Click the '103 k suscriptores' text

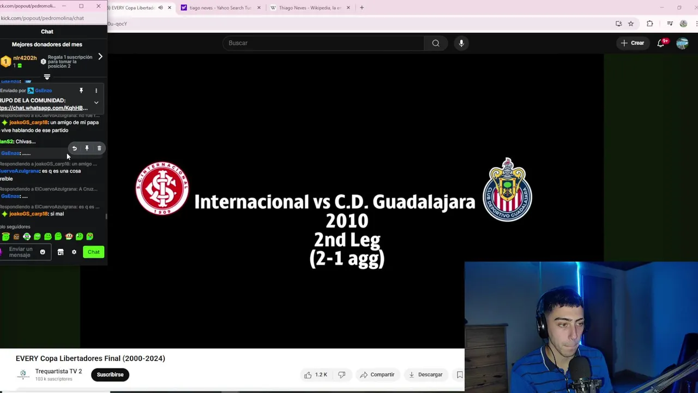(53, 379)
